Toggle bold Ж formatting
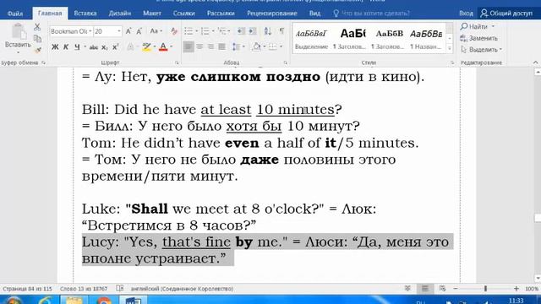Screen dimensions: 541x304 pyautogui.click(x=55, y=47)
